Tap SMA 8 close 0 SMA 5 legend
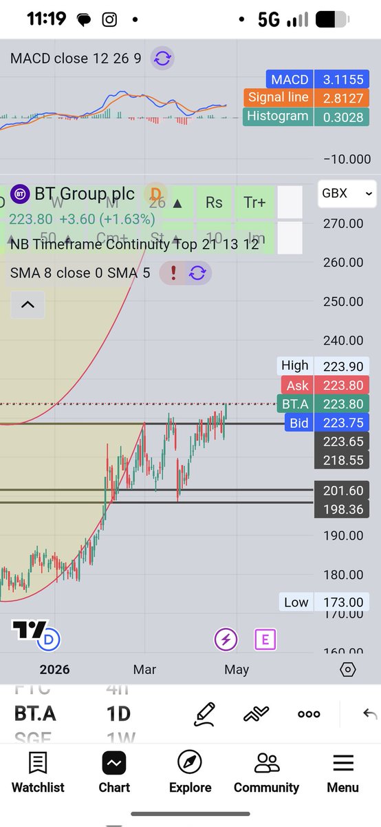The height and width of the screenshot is (827, 381). 80,273
